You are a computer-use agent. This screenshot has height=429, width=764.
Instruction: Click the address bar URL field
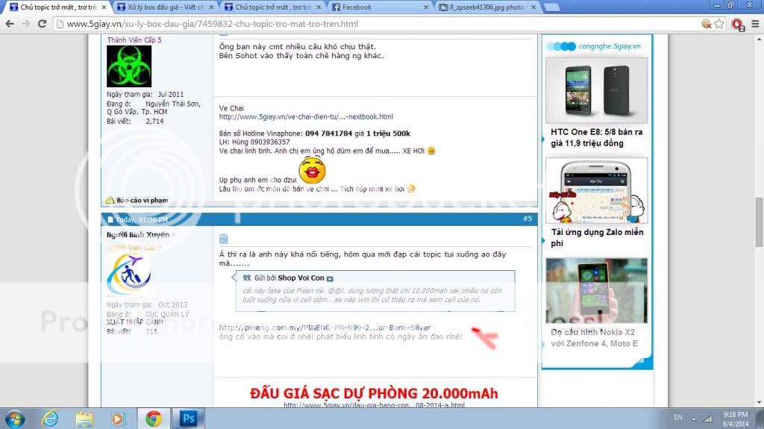(373, 24)
